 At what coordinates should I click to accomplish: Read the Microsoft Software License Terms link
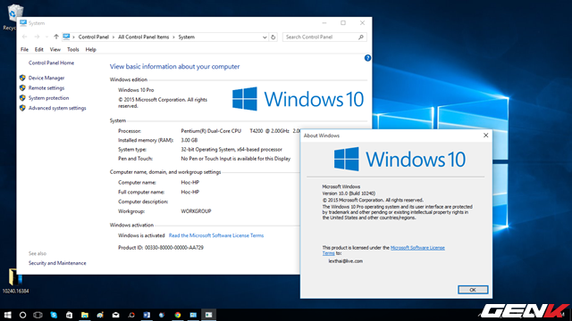tap(216, 235)
